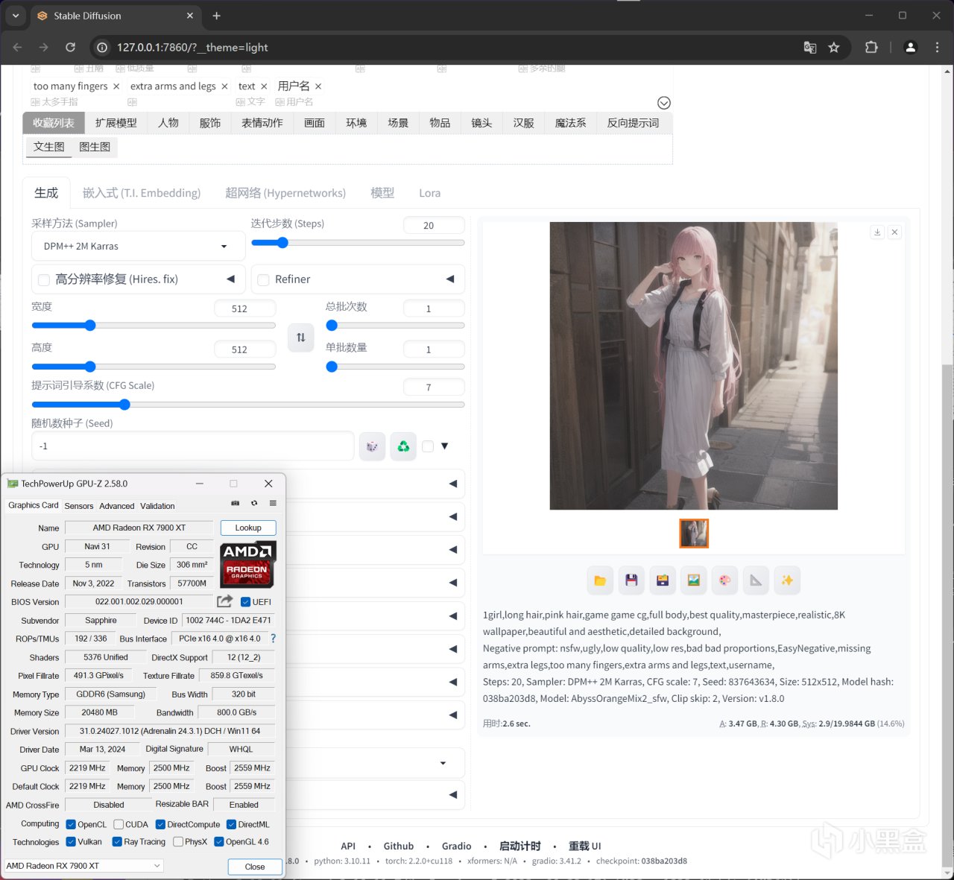This screenshot has height=880, width=954.
Task: Select the 反向提示词 category tab
Action: click(633, 123)
